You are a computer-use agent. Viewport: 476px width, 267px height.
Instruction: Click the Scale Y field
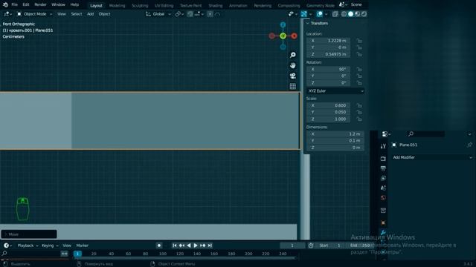(x=328, y=112)
